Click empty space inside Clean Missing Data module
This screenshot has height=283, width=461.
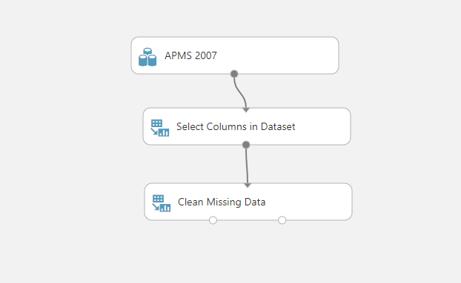tap(309, 202)
